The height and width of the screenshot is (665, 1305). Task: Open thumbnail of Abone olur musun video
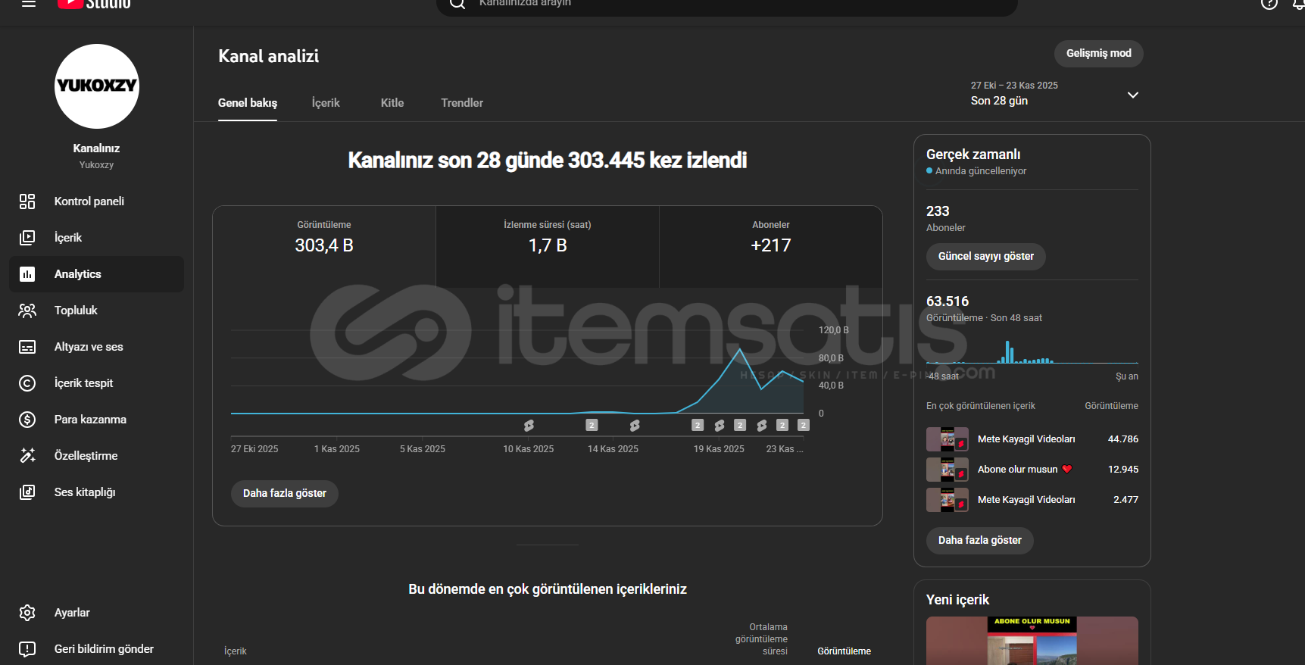(948, 470)
